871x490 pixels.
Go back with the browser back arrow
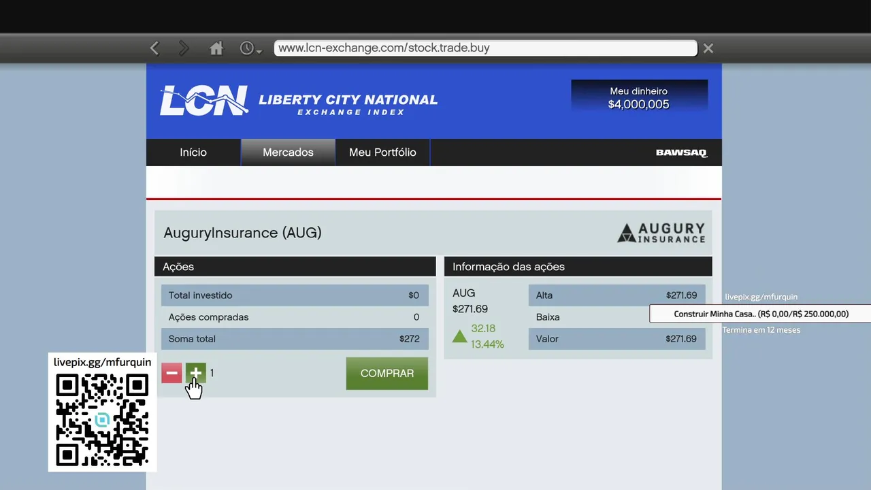(154, 48)
